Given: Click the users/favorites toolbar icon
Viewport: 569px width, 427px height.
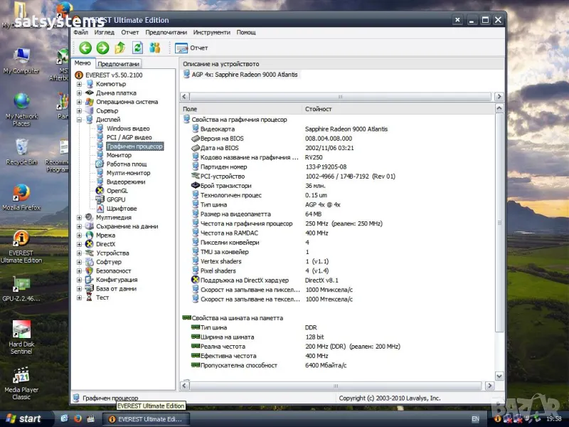Looking at the screenshot, I should (155, 48).
